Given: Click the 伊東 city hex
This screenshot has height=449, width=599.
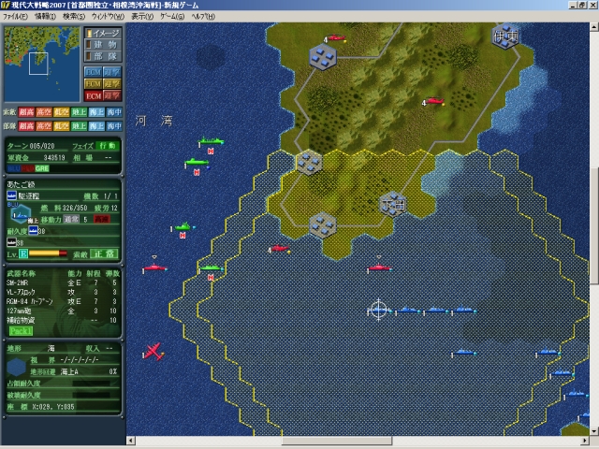Looking at the screenshot, I should (x=505, y=36).
